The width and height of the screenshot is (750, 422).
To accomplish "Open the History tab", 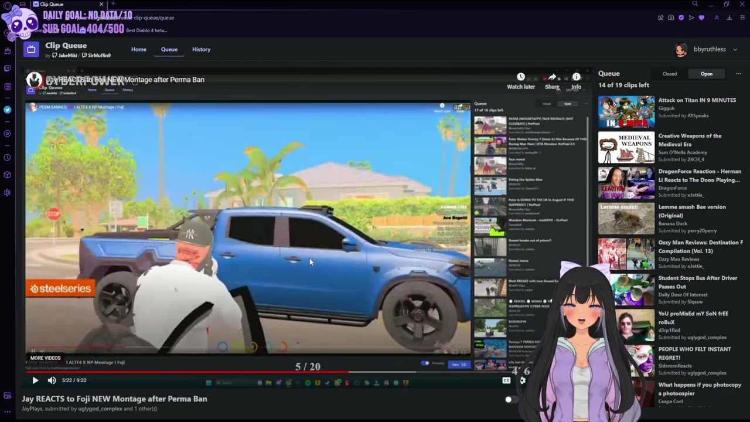I will tap(201, 49).
